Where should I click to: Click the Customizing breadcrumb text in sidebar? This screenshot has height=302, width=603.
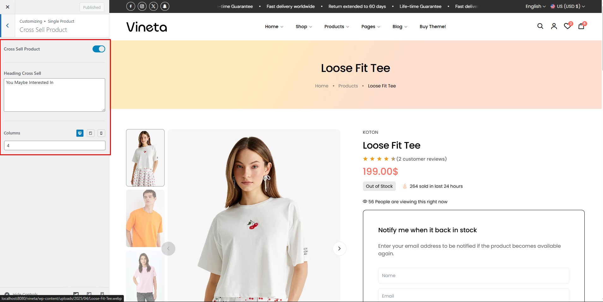click(31, 21)
